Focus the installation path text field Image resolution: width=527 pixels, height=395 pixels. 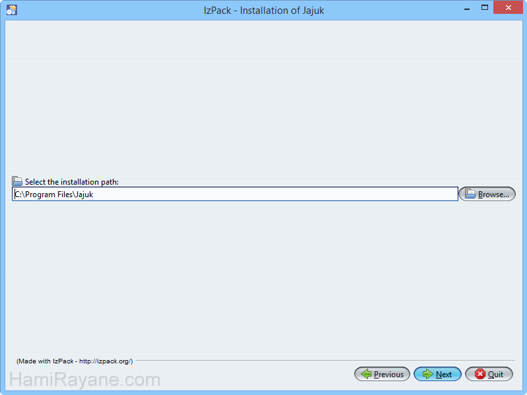pos(235,194)
